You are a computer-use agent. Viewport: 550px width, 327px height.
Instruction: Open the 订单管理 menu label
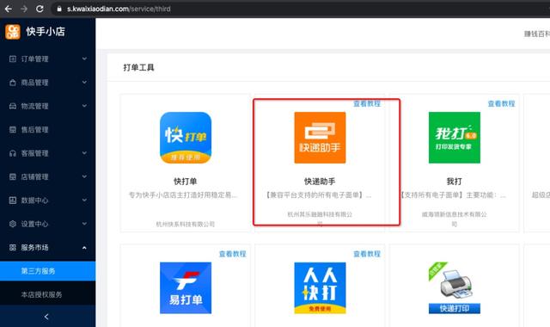(x=34, y=59)
